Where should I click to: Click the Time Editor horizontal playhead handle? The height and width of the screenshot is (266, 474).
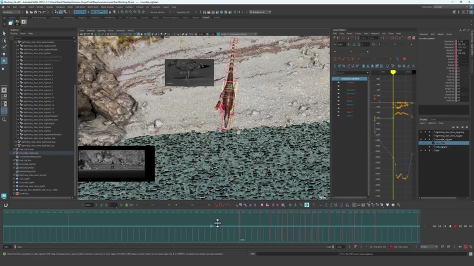tap(212, 226)
